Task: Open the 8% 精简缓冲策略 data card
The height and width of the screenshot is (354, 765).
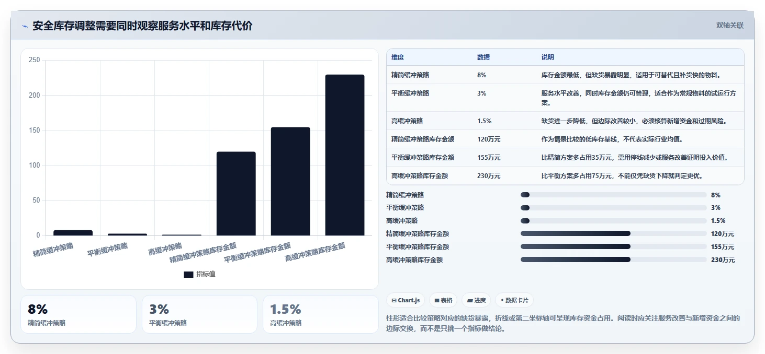Action: pyautogui.click(x=78, y=314)
